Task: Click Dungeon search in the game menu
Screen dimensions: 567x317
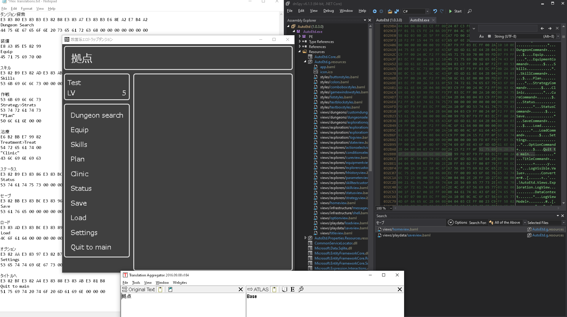Action: (x=97, y=115)
